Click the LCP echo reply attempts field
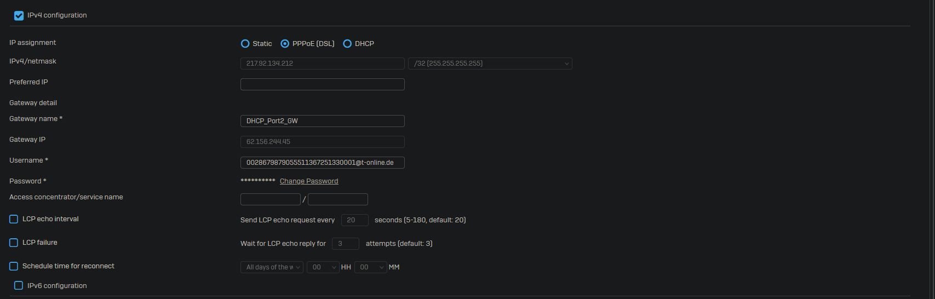The width and height of the screenshot is (935, 299). tap(345, 244)
